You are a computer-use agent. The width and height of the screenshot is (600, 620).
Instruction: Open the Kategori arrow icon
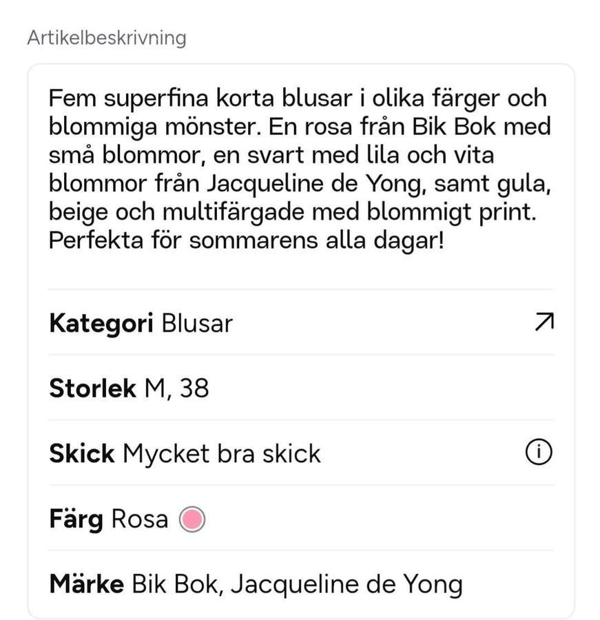click(544, 322)
